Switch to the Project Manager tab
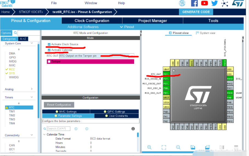249x156 pixels. [x=153, y=21]
